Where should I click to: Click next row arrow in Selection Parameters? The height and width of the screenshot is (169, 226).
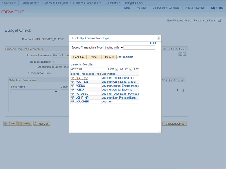click(x=174, y=80)
